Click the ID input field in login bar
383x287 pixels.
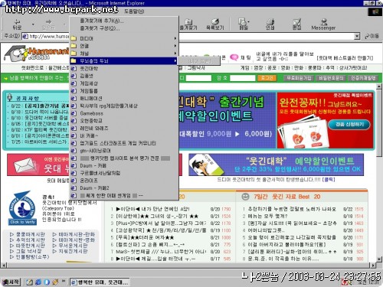tap(198, 78)
